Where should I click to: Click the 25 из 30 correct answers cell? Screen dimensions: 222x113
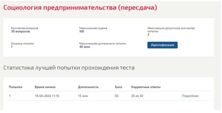(137, 96)
